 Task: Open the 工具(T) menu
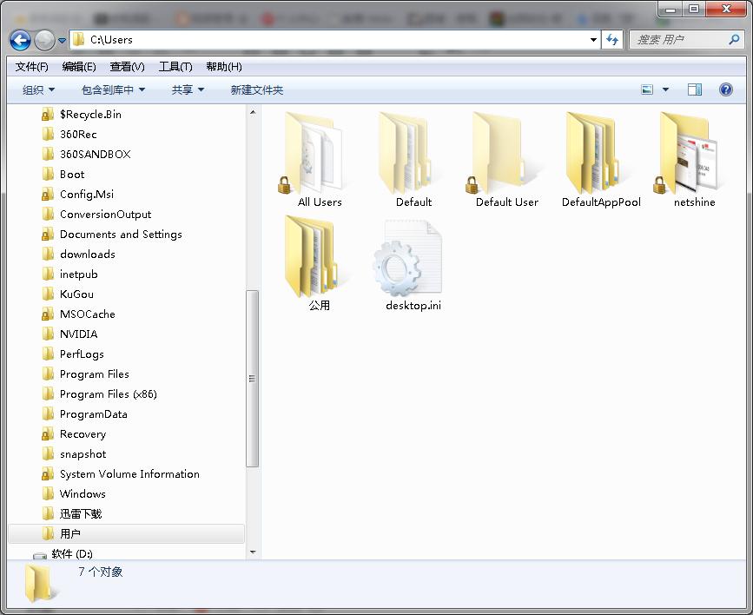(175, 67)
